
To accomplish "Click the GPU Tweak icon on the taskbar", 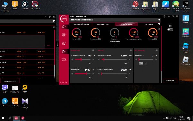I will click(16, 118).
